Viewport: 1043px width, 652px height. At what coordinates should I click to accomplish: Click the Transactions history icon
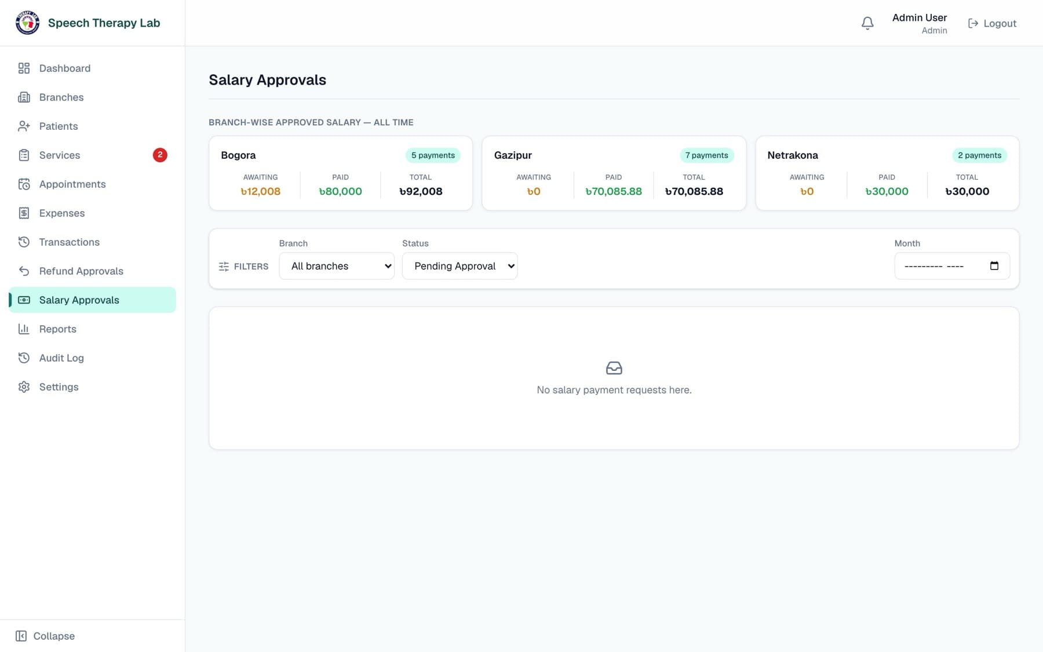tap(24, 242)
